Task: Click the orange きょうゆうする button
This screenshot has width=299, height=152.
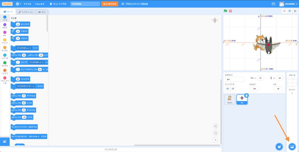Action: coord(110,4)
